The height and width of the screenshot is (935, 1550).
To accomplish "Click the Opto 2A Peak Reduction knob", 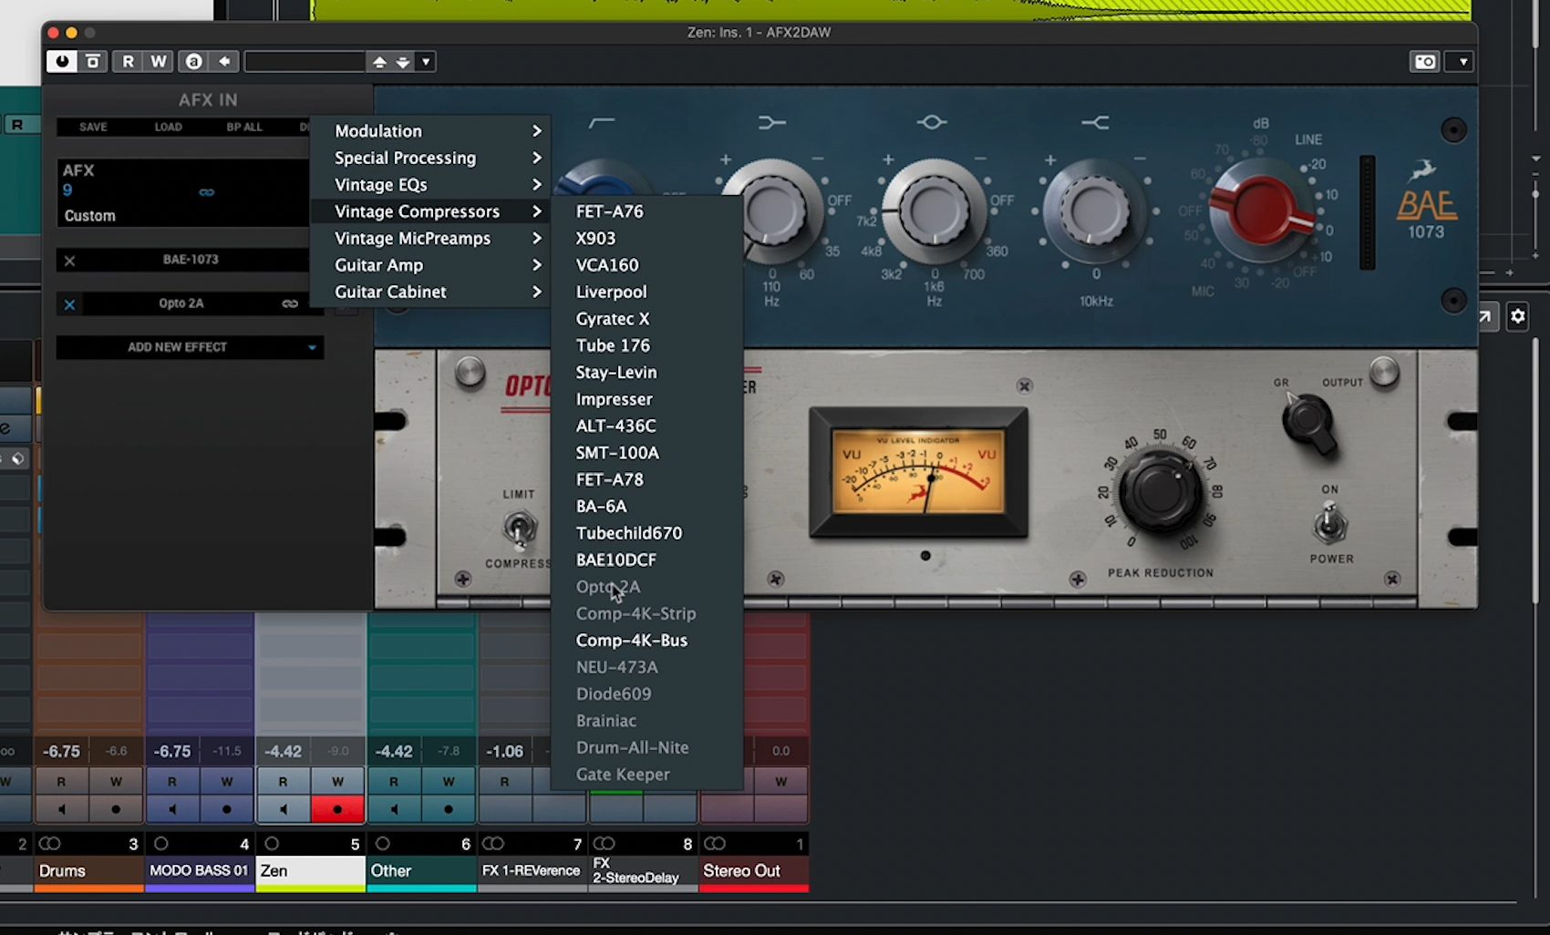I will pyautogui.click(x=1160, y=492).
